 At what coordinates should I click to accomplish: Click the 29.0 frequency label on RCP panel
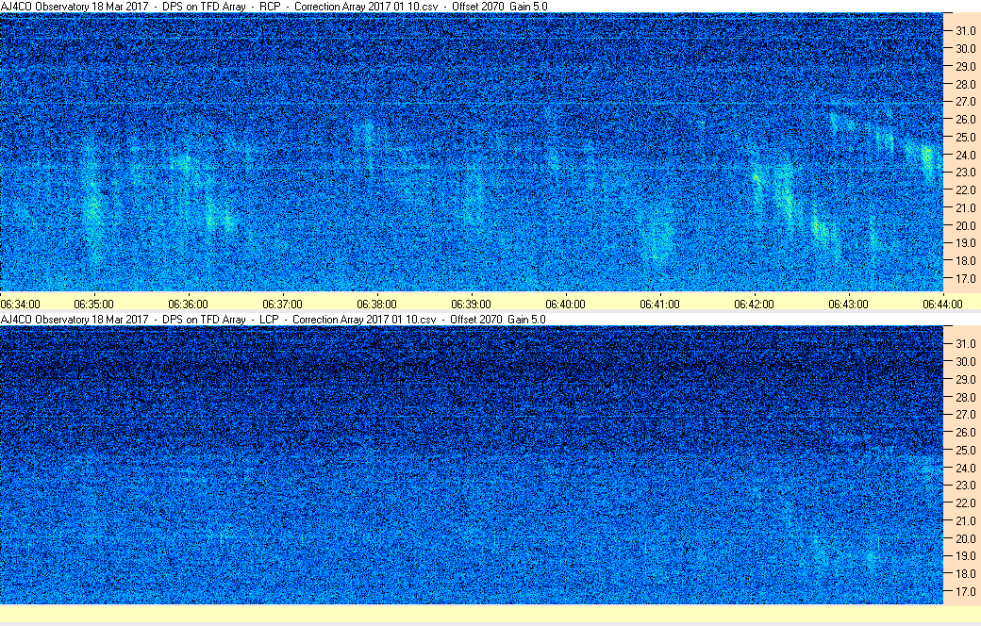click(x=965, y=66)
